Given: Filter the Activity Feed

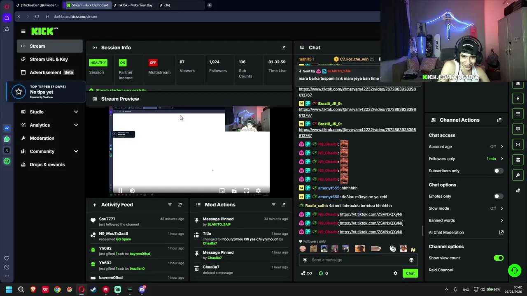Looking at the screenshot, I should click(x=170, y=205).
